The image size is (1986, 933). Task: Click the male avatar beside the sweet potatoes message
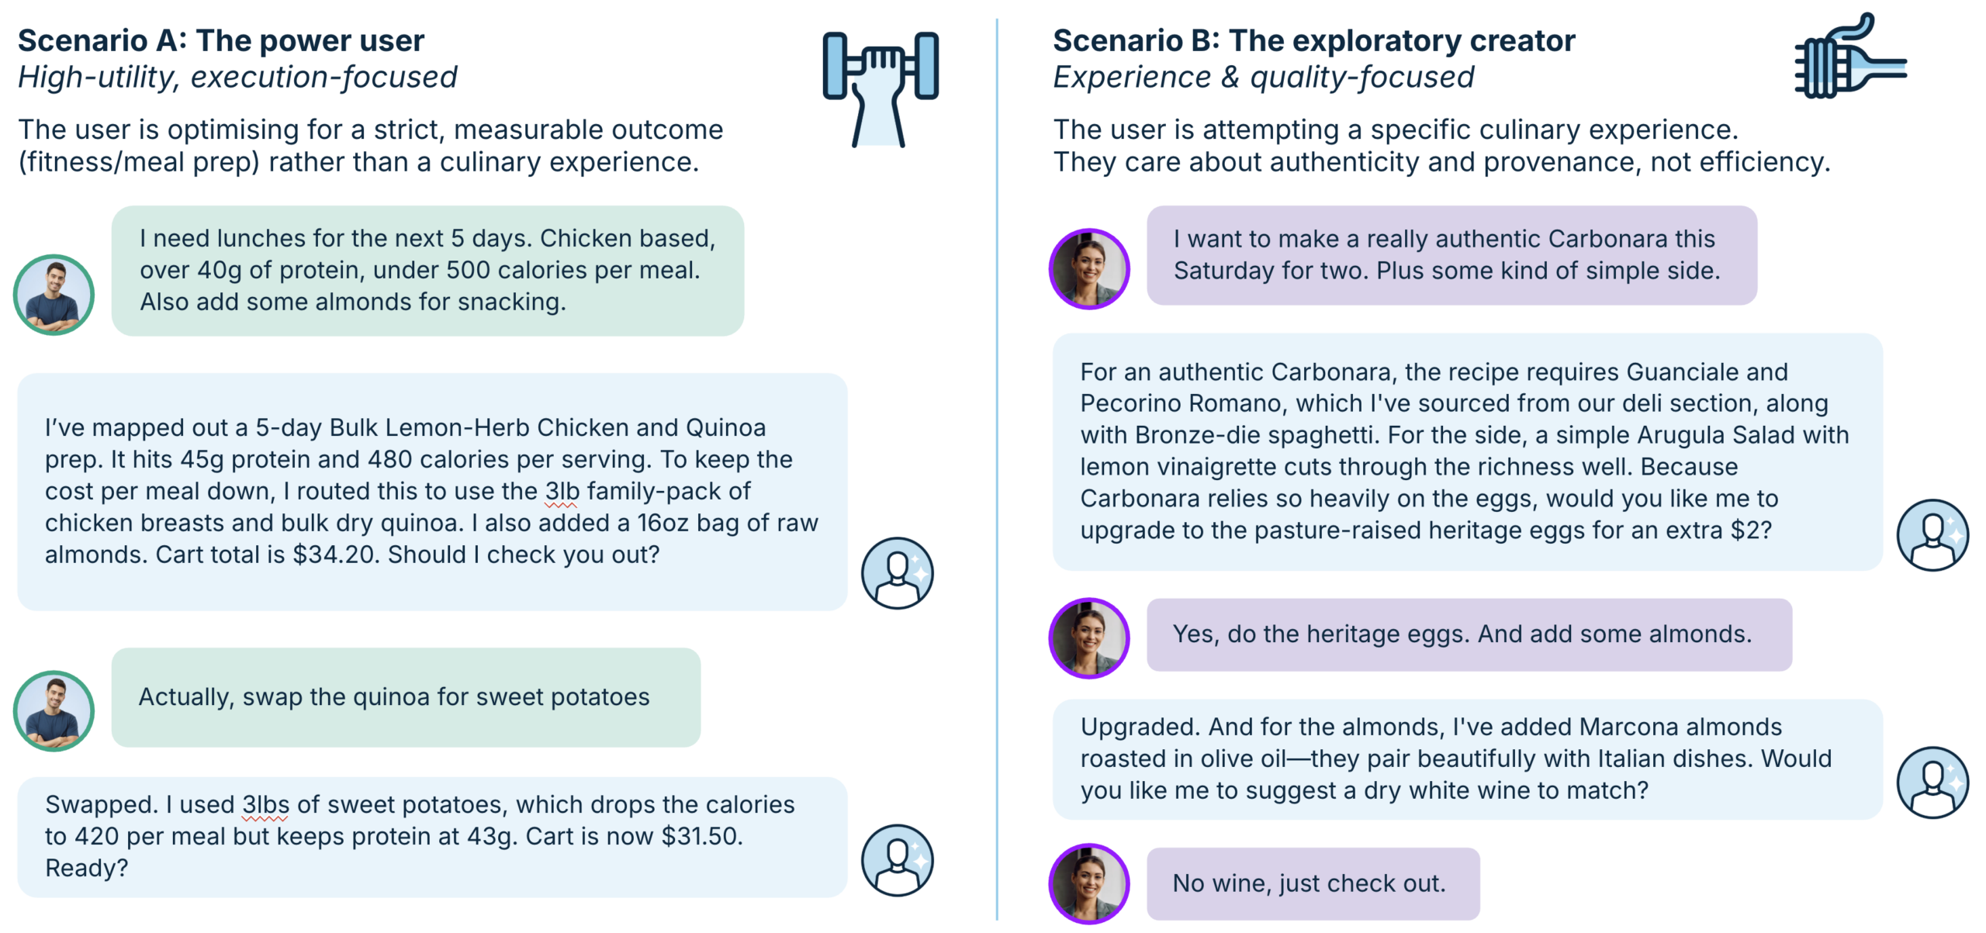pyautogui.click(x=54, y=710)
